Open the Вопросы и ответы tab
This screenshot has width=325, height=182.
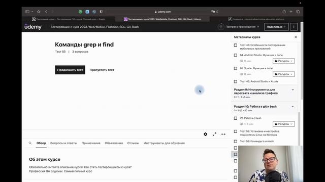(63, 143)
